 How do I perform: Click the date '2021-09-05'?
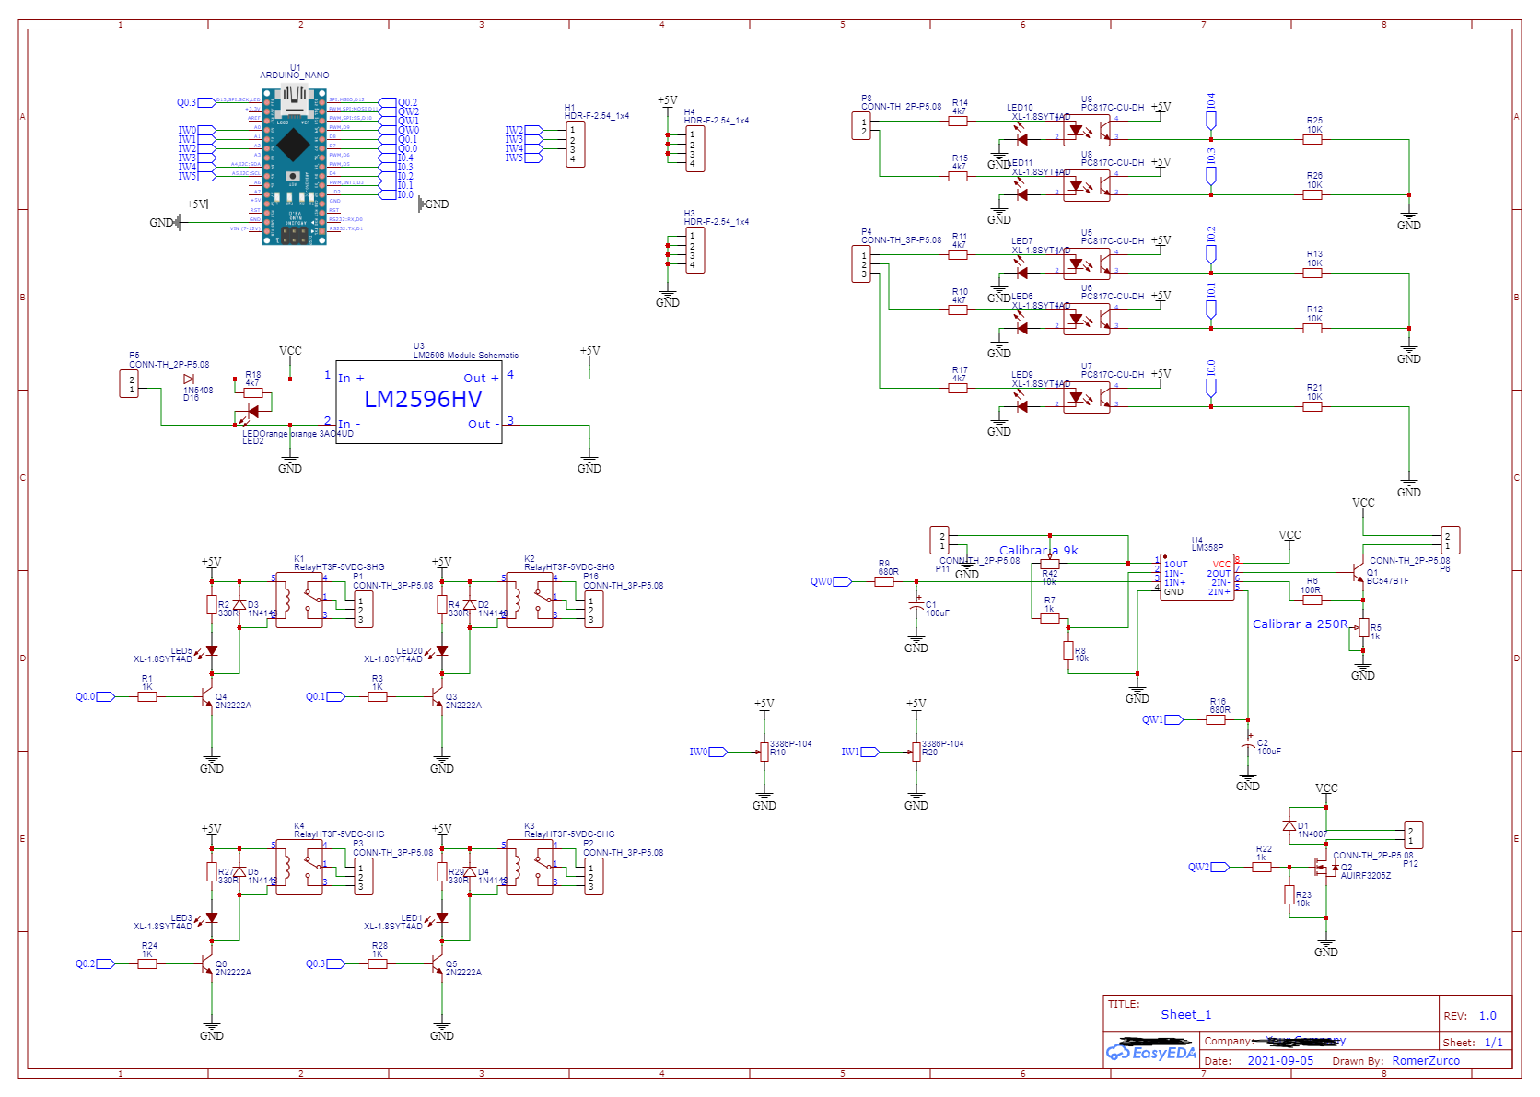[x=1280, y=1060]
